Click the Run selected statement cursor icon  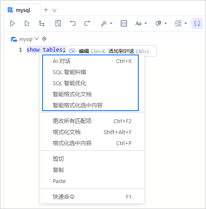click(x=27, y=23)
